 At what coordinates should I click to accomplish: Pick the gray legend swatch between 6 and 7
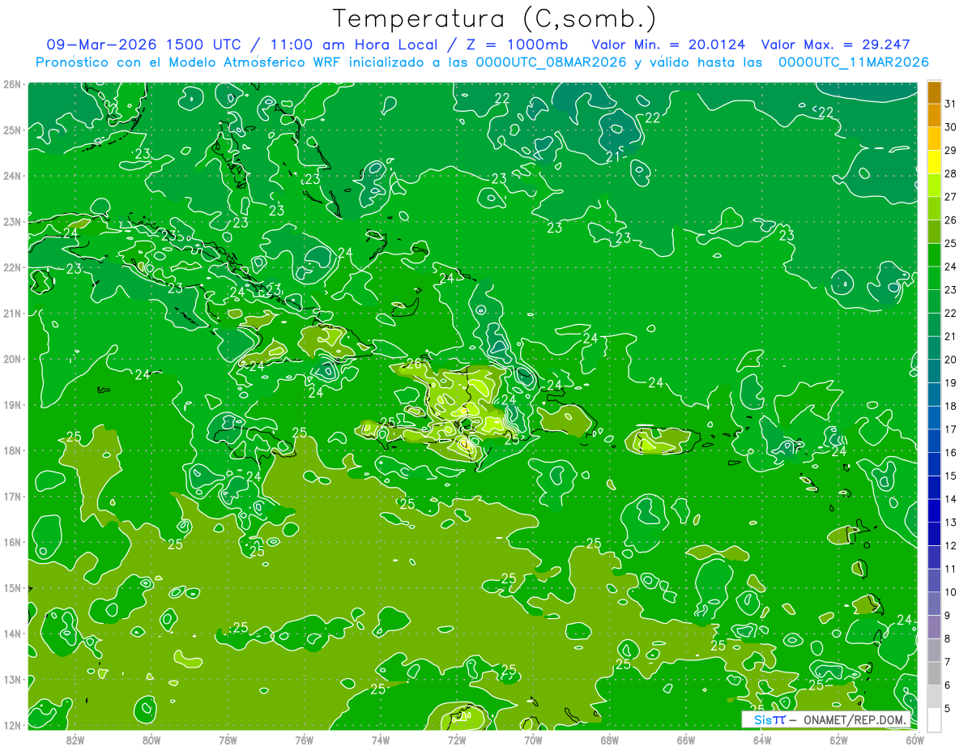(933, 672)
